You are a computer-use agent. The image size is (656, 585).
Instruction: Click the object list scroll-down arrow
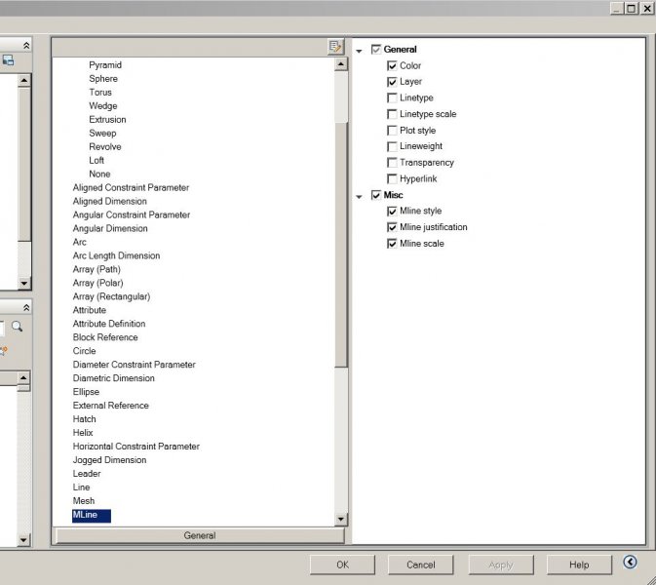click(341, 520)
